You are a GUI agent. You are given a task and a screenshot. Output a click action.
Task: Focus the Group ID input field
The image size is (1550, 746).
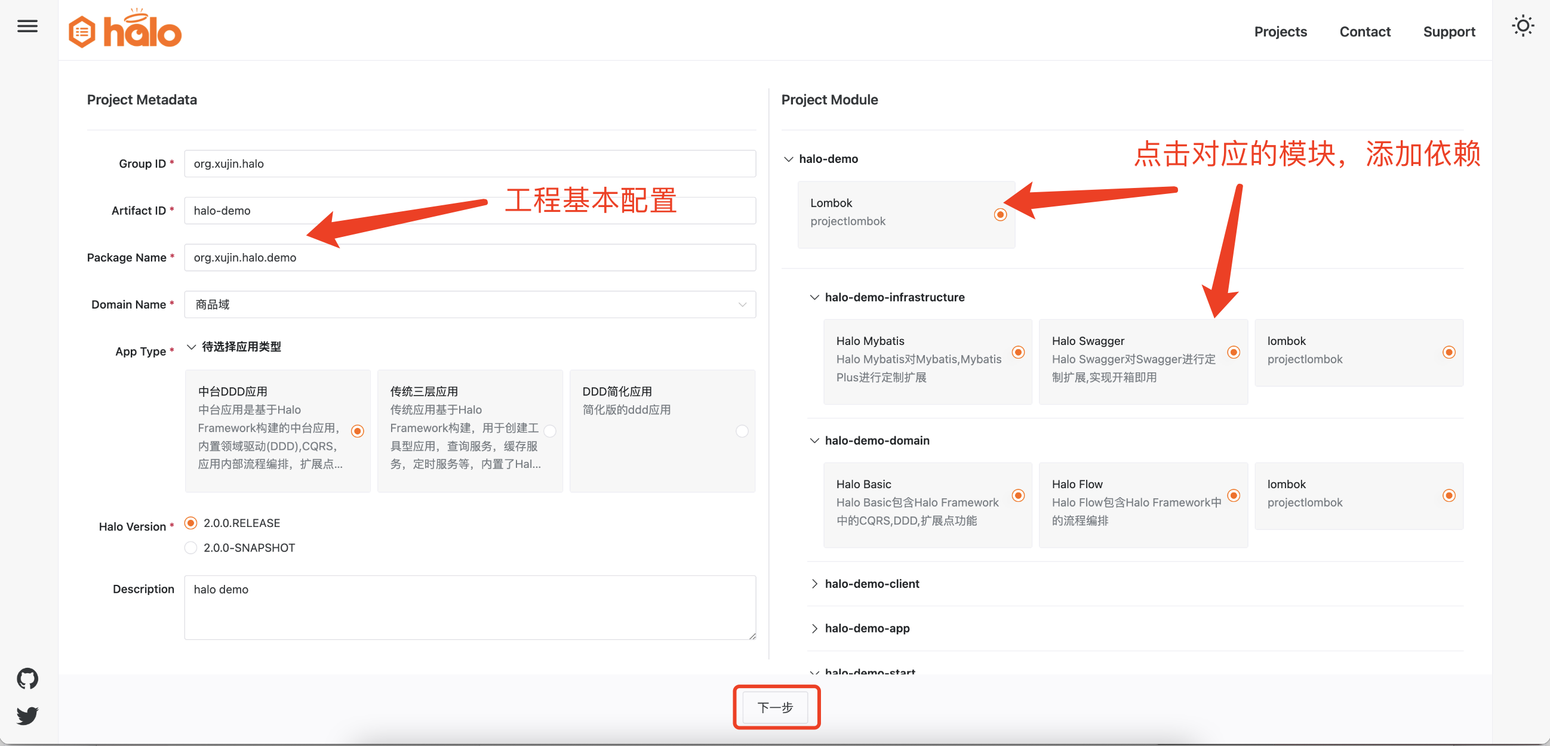[469, 164]
